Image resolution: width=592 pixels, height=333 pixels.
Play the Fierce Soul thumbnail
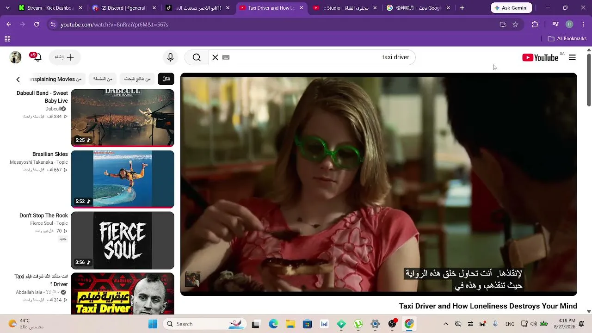pos(123,240)
